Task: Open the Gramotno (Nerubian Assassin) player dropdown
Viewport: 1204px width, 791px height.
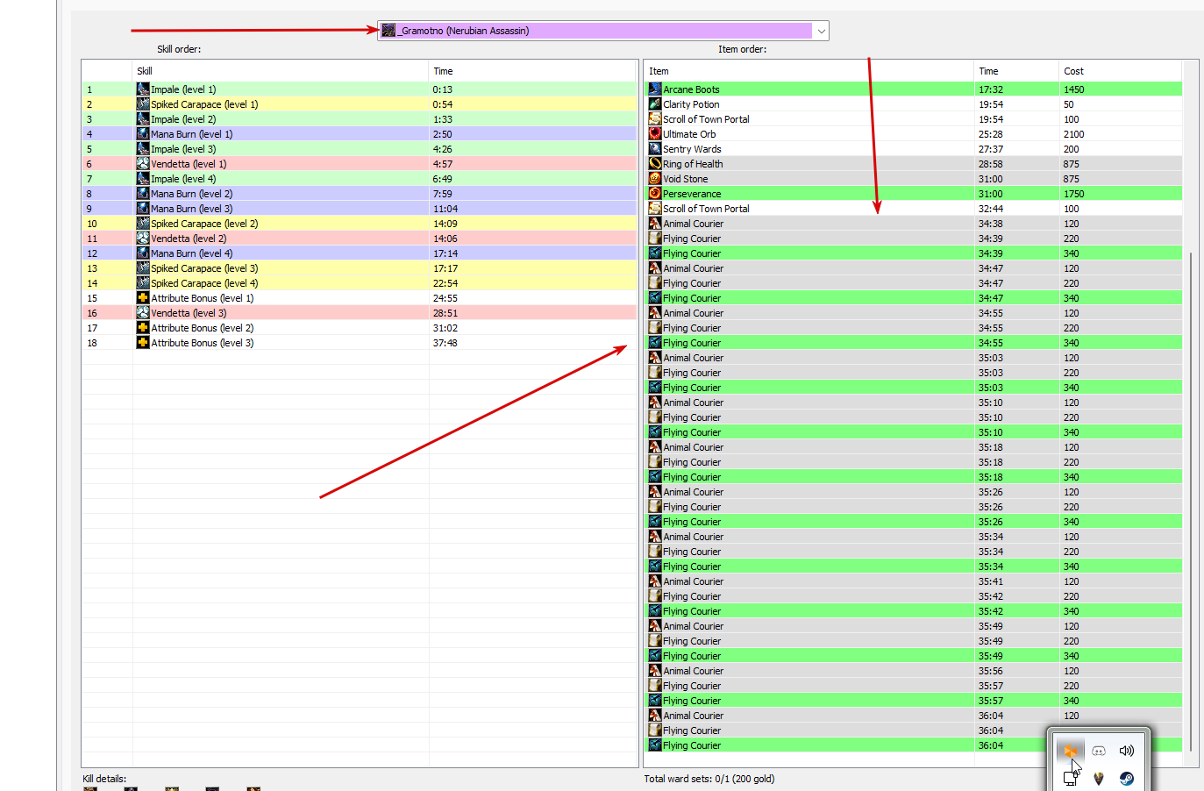Action: click(603, 31)
